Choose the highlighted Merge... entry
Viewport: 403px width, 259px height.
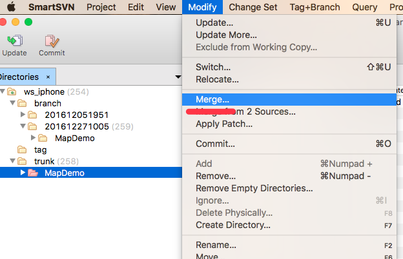[x=289, y=99]
